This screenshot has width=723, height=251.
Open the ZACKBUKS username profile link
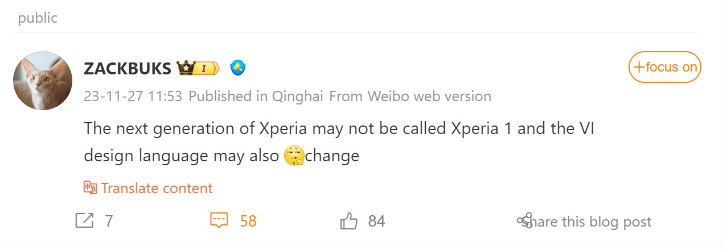(x=127, y=69)
